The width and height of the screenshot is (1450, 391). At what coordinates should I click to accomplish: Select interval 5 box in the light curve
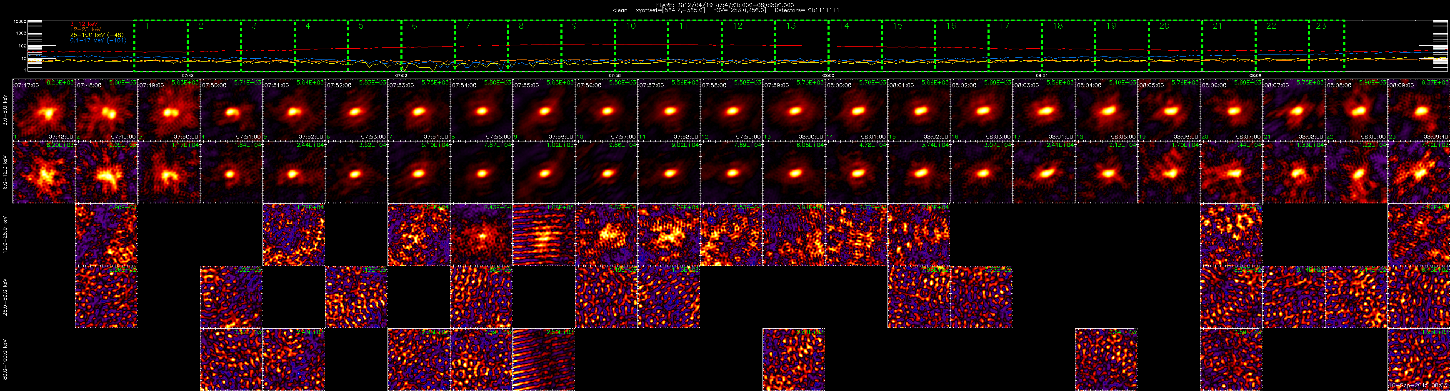pyautogui.click(x=374, y=45)
